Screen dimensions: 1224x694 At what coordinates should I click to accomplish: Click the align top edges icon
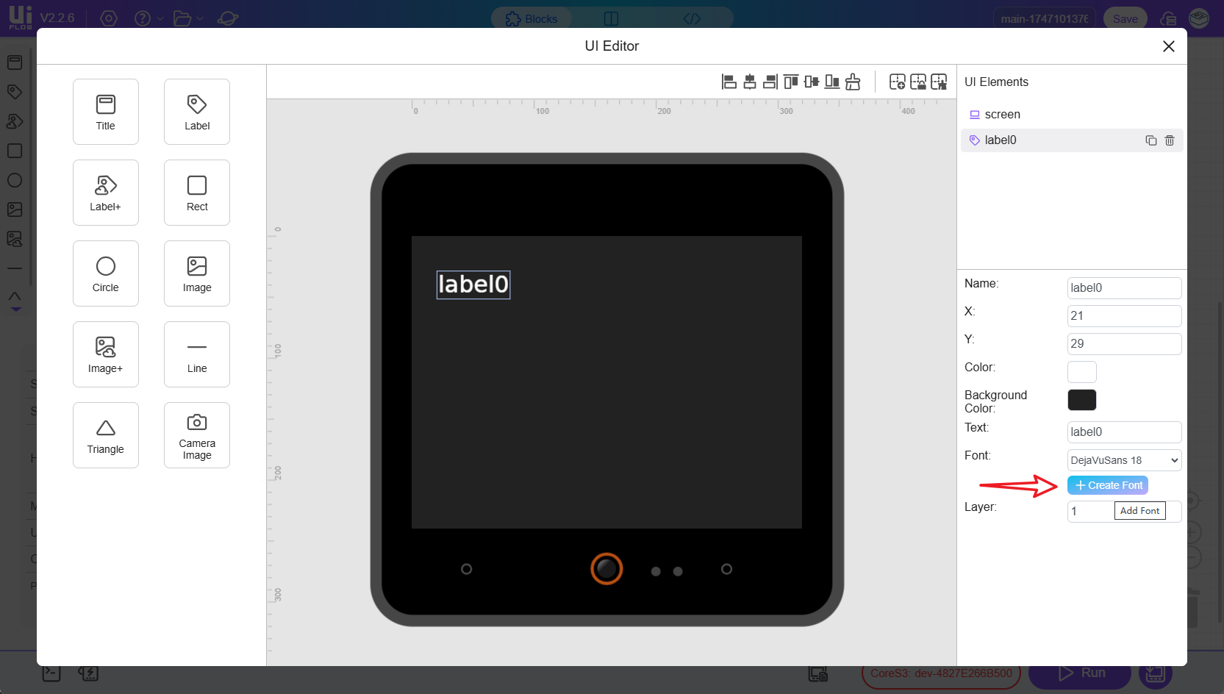[x=790, y=82]
